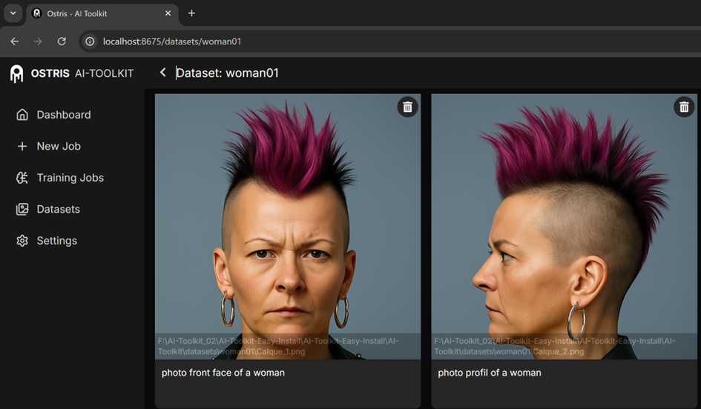Close the Ostris - AI Toolkit tab
Viewport: 701px width, 409px height.
168,13
